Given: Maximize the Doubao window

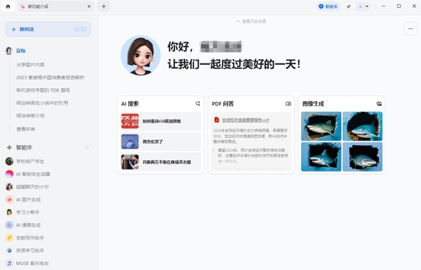Looking at the screenshot, I should (x=399, y=6).
